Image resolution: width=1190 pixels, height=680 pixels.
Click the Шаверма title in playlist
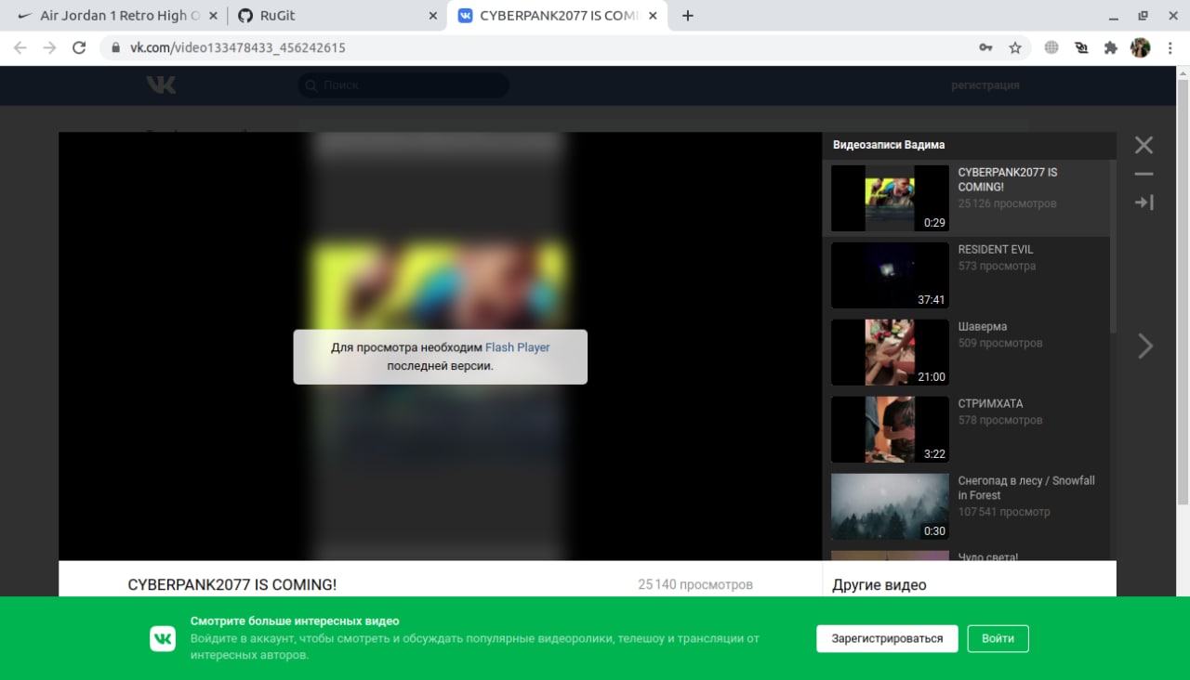tap(983, 326)
